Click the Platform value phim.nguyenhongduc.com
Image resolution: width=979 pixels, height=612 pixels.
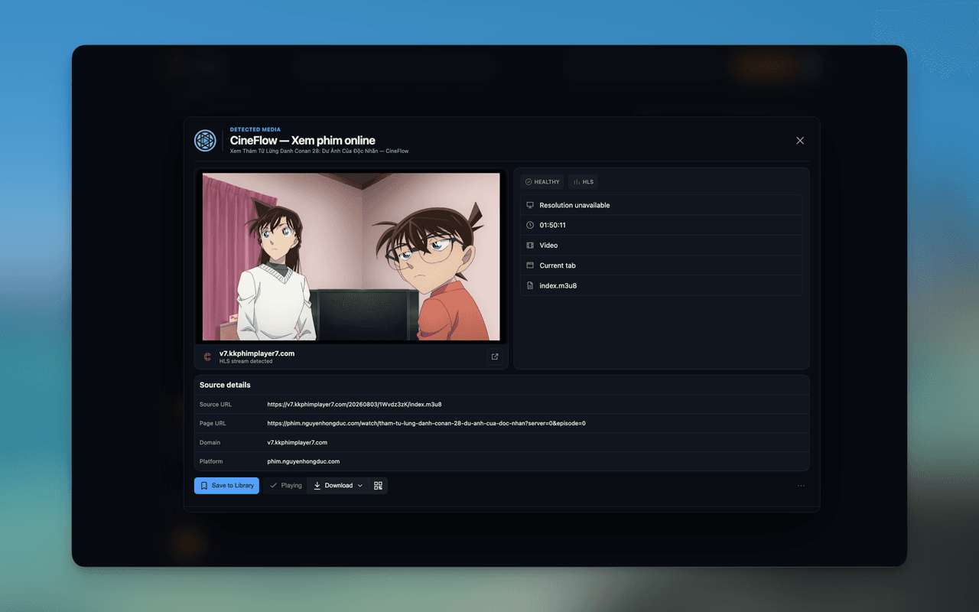coord(303,461)
